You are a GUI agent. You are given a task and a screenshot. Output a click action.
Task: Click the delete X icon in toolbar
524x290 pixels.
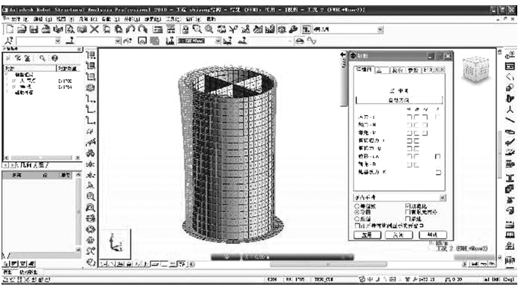coord(95,29)
